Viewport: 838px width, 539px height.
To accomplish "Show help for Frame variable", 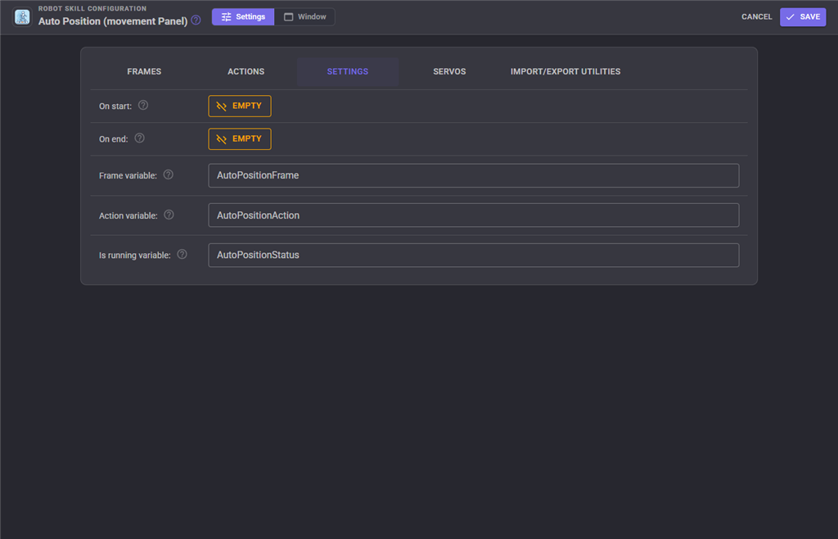I will 169,174.
